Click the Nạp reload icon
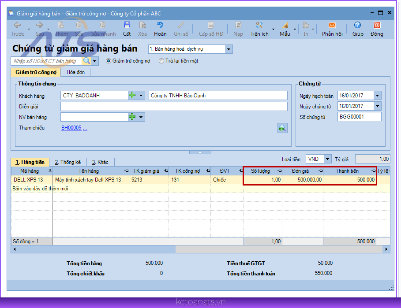The height and width of the screenshot is (308, 401). (x=238, y=25)
